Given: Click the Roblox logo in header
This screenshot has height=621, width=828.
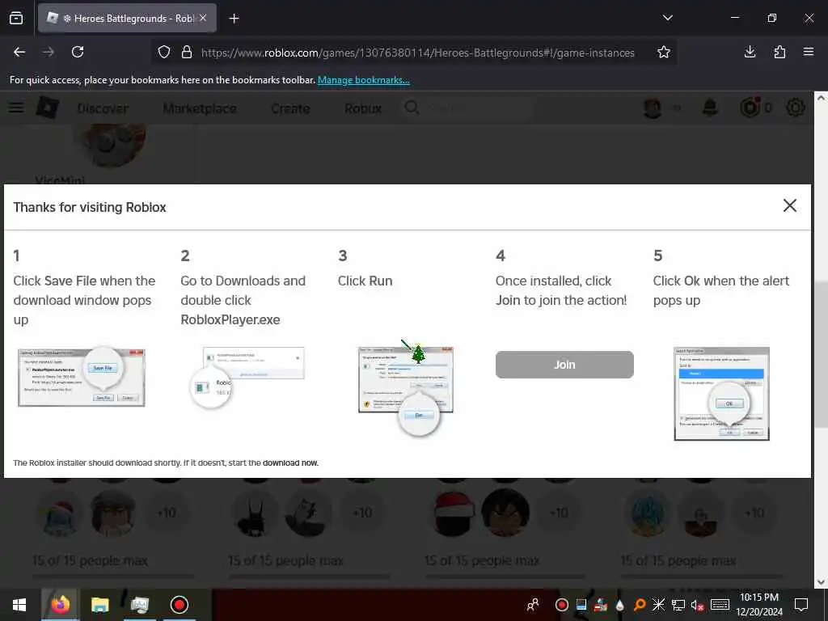Looking at the screenshot, I should click(x=48, y=108).
